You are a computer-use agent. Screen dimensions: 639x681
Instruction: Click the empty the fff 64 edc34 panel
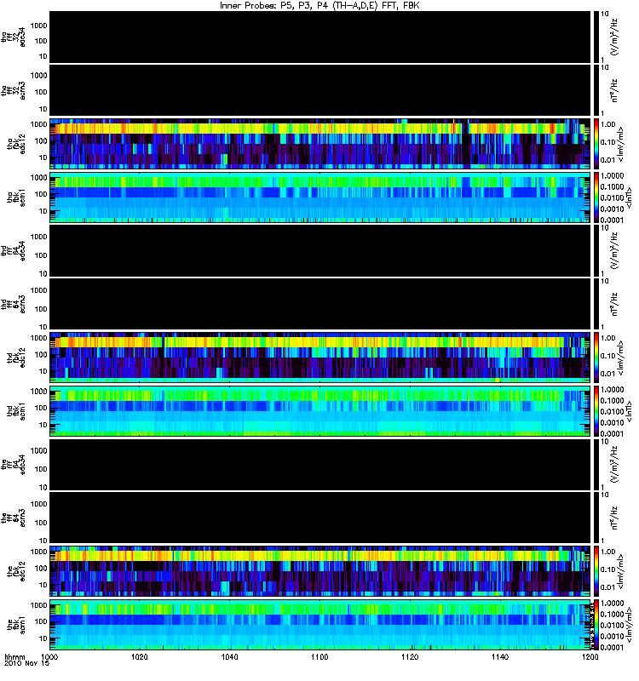click(x=320, y=464)
